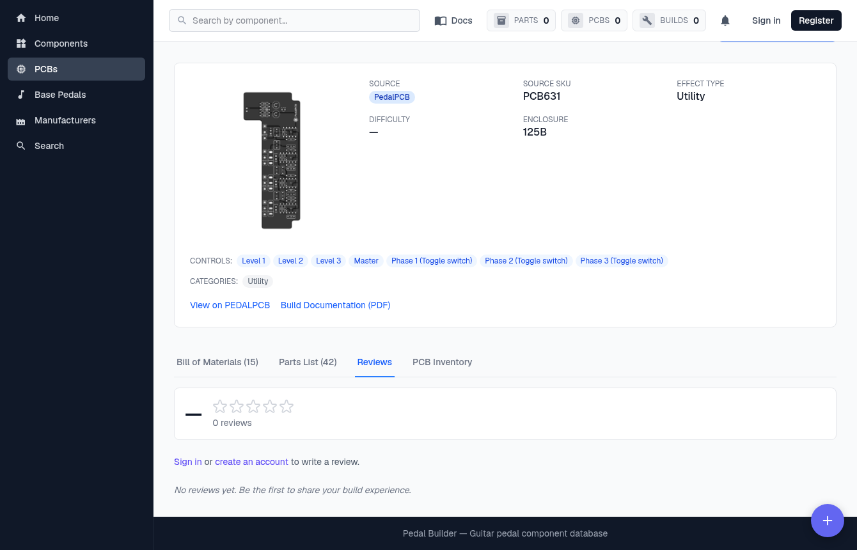Click the PCBs chip icon in header
This screenshot has width=857, height=550.
pyautogui.click(x=576, y=20)
